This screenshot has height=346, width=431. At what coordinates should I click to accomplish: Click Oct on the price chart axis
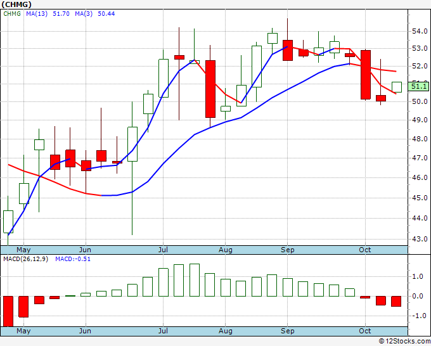[x=364, y=250]
